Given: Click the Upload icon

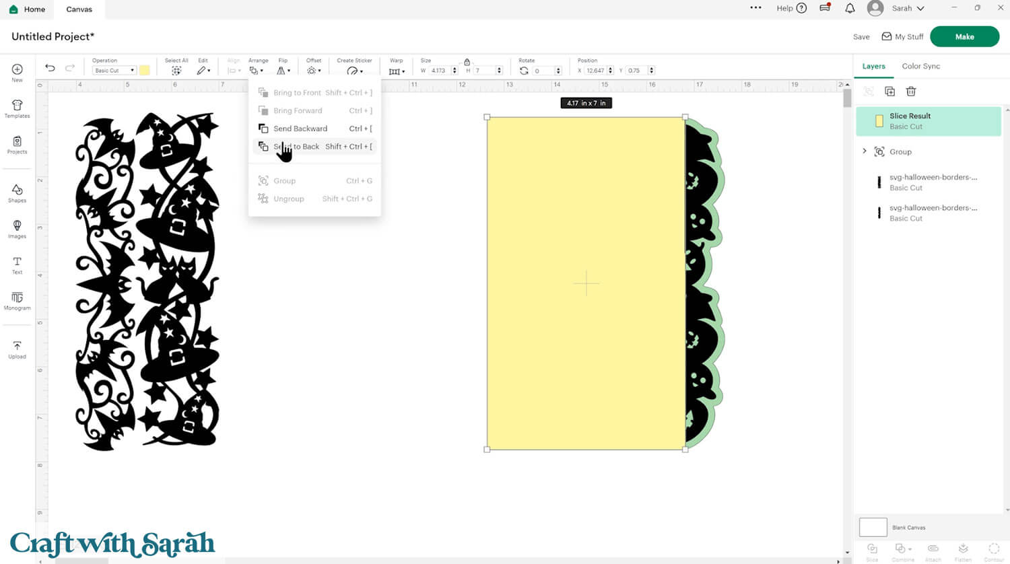Looking at the screenshot, I should click(x=17, y=349).
